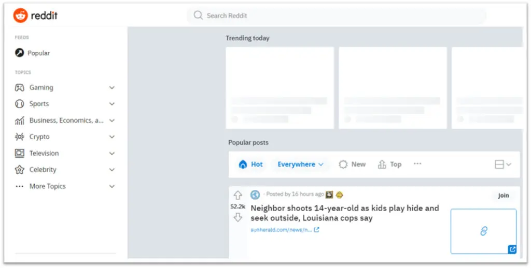Join the post's community
The height and width of the screenshot is (268, 531).
click(x=503, y=196)
